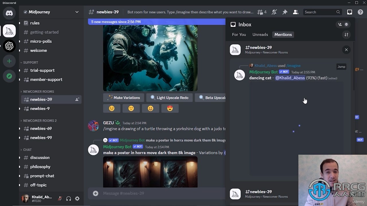The image size is (367, 206).
Task: Click Midjourney Bot avatar in chat
Action: tap(93, 150)
